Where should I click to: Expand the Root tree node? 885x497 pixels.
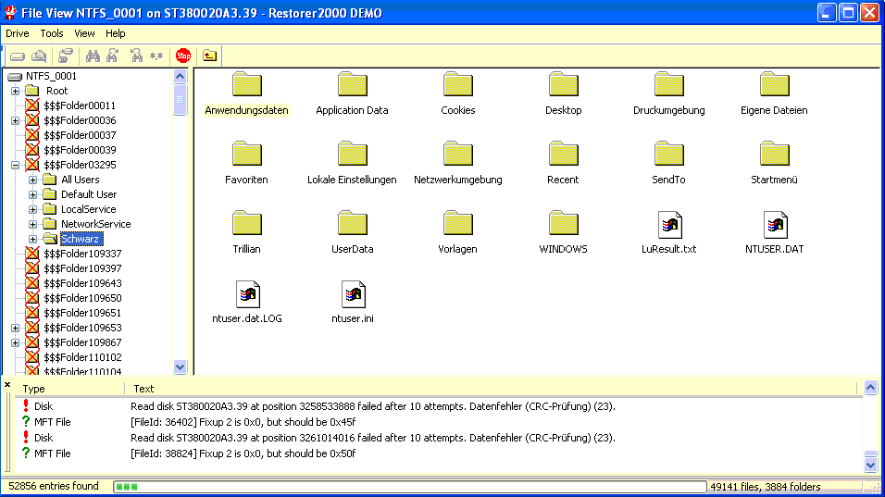[15, 91]
